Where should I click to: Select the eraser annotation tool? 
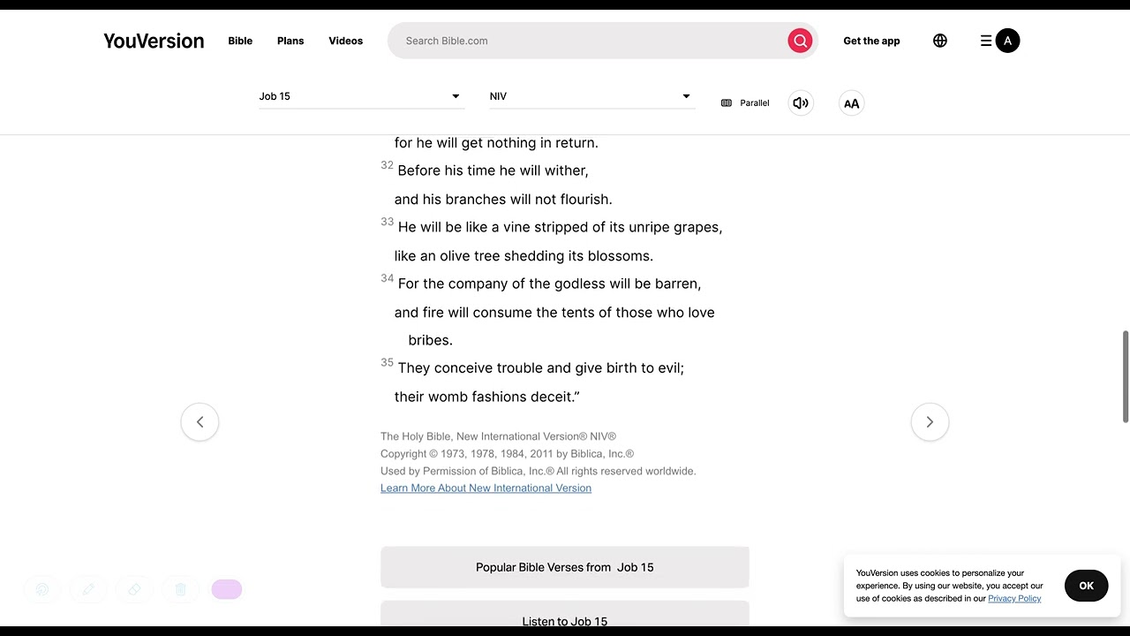[x=134, y=589]
